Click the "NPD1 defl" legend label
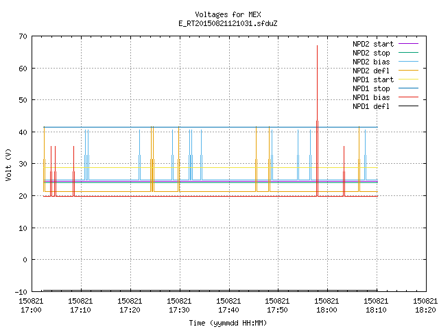This screenshot has width=439, height=329. [371, 106]
